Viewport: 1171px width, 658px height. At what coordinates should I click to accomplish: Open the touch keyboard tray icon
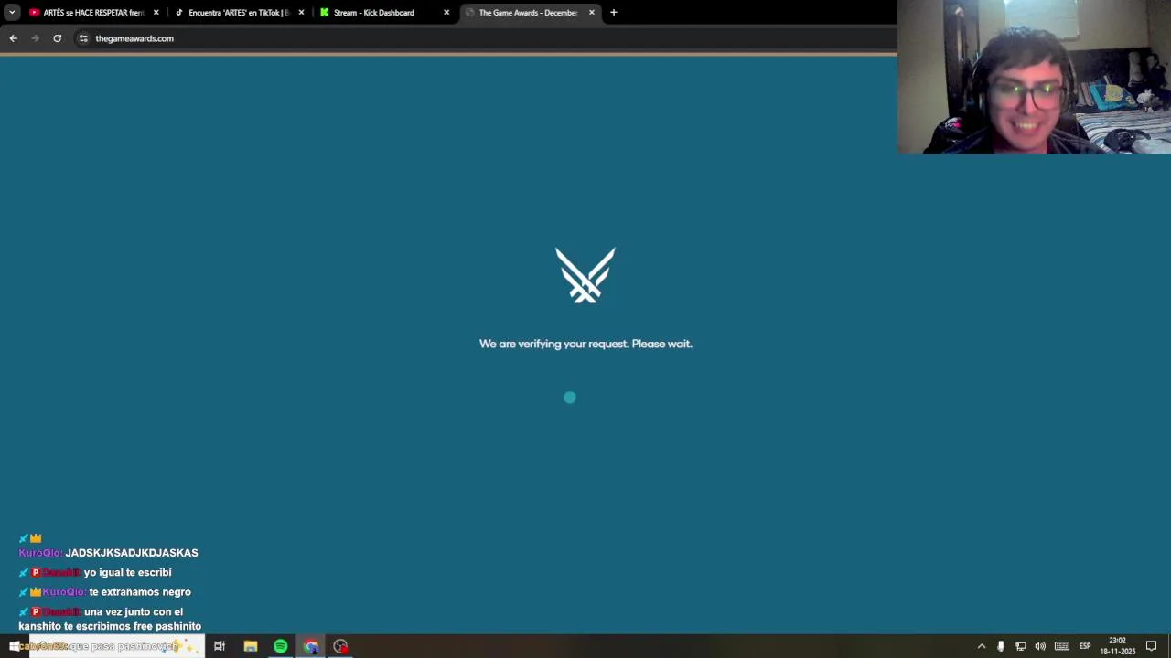[x=1062, y=646]
